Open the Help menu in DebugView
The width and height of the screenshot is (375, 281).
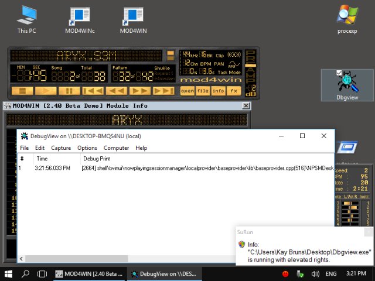141,148
